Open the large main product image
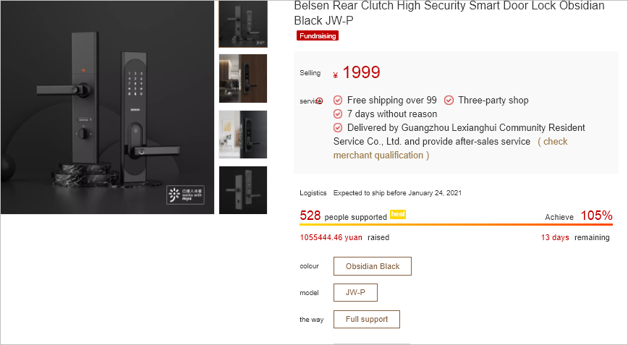The width and height of the screenshot is (628, 345). pyautogui.click(x=107, y=107)
